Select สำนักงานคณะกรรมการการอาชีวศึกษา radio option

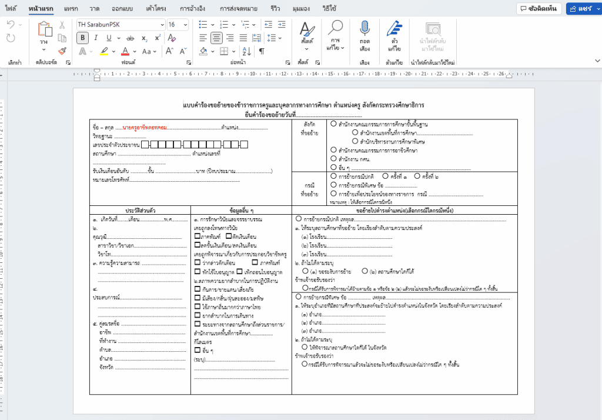[x=334, y=150]
